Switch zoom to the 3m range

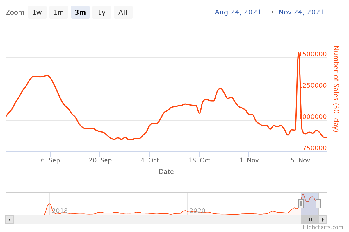[80, 12]
